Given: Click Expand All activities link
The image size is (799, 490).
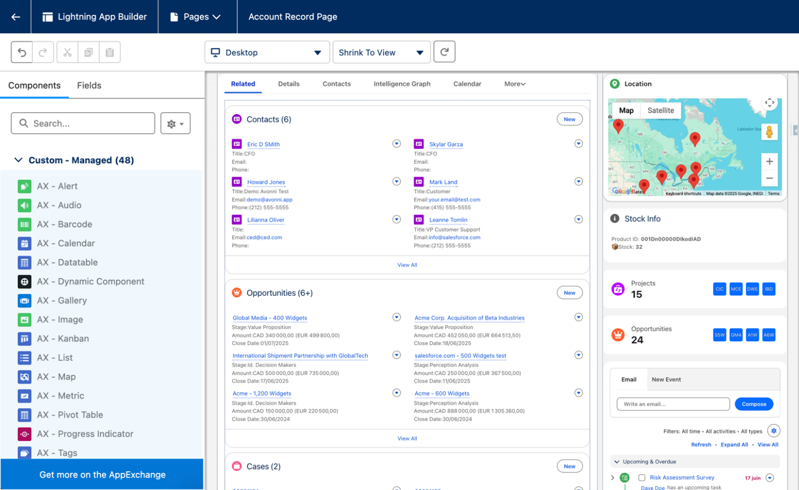Looking at the screenshot, I should 734,445.
